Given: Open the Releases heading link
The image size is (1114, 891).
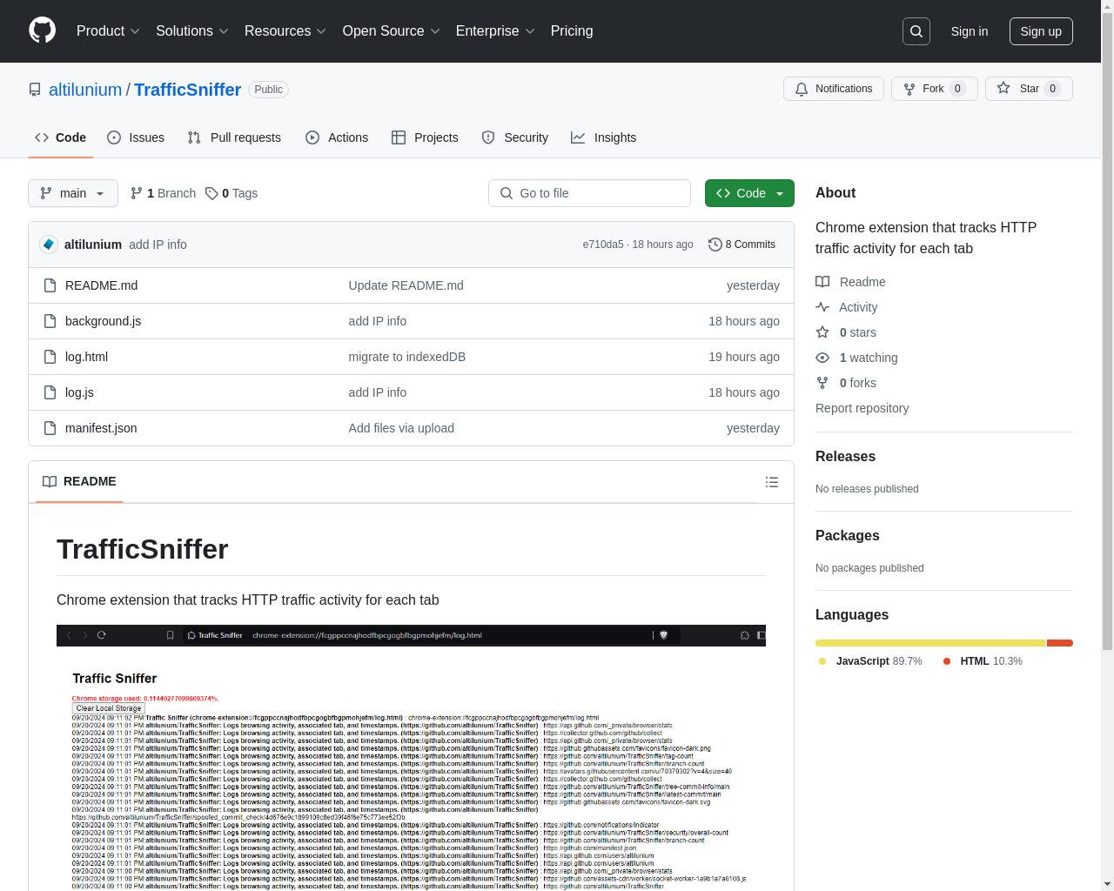Looking at the screenshot, I should 845,457.
